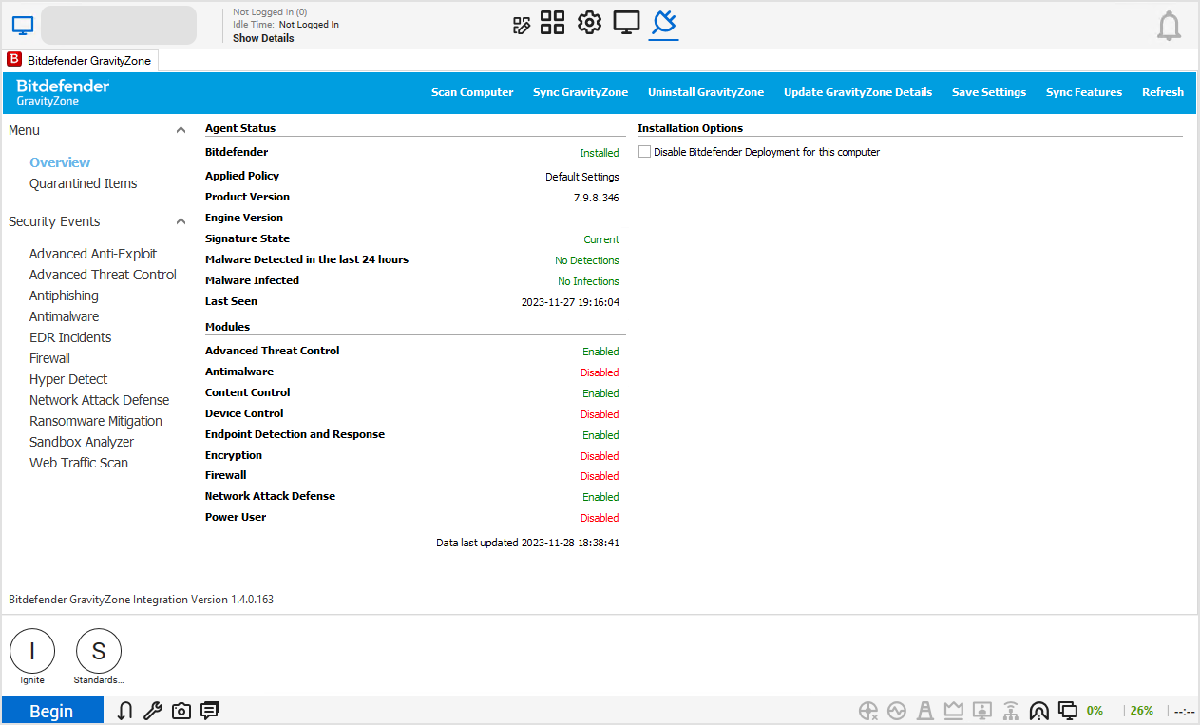
Task: Check Disable Bitdefender Deployment for this computer
Action: [644, 151]
